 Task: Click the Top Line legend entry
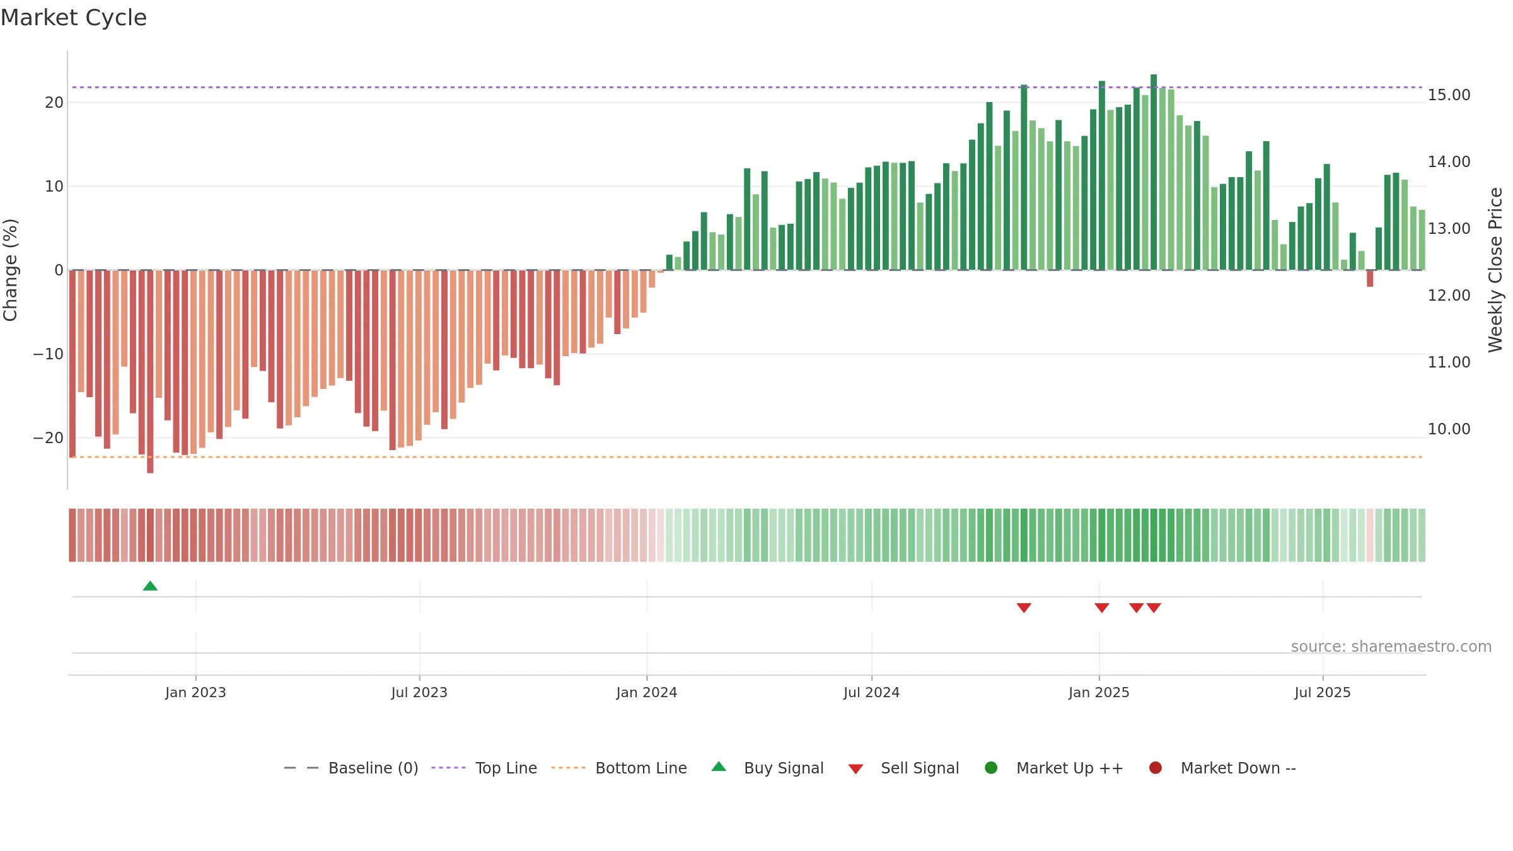tap(484, 768)
